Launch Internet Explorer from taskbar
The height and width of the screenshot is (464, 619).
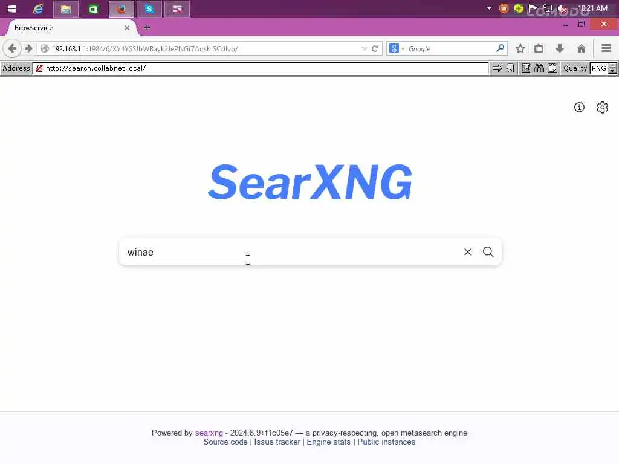tap(38, 8)
